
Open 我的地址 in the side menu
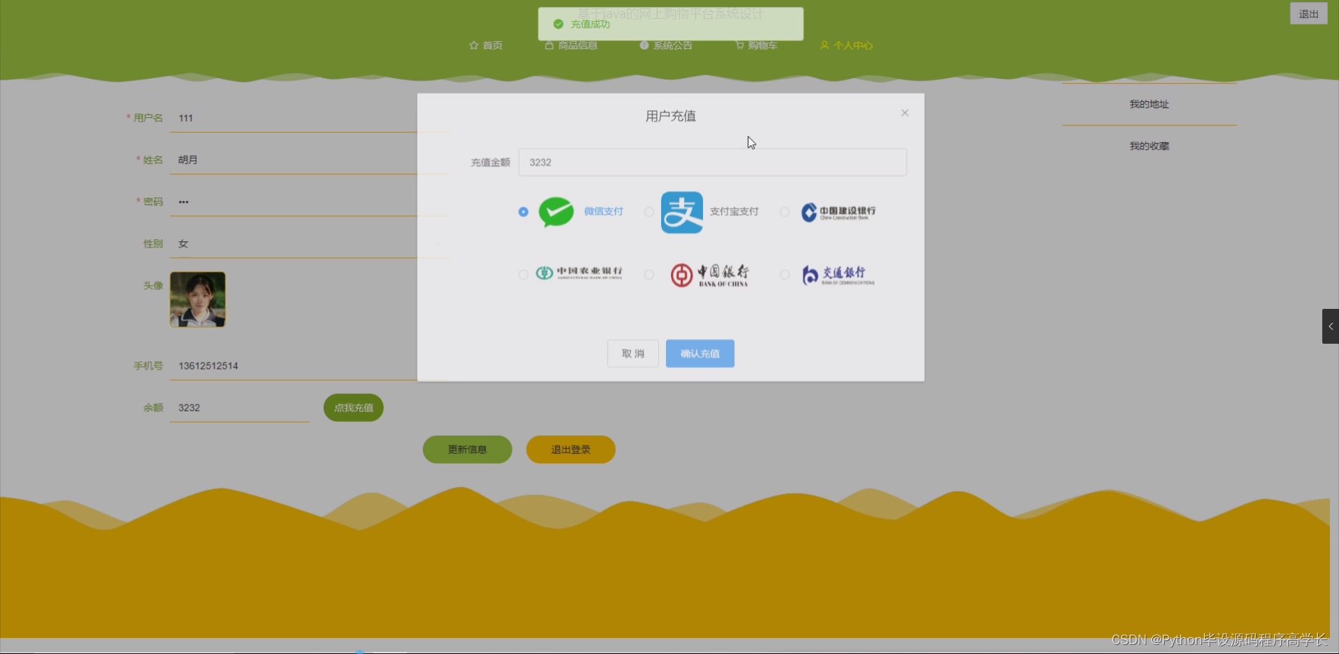[x=1149, y=104]
